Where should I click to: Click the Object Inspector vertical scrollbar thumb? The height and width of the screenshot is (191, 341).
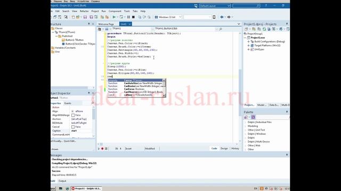point(94,114)
